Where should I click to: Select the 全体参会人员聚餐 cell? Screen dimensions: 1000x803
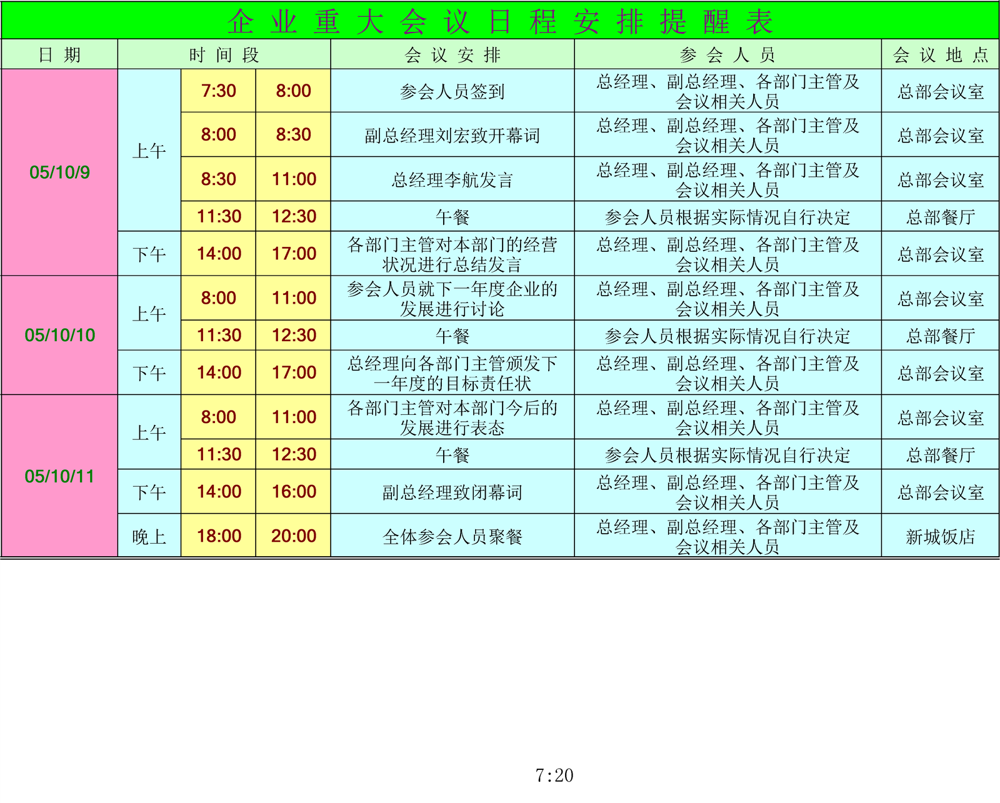click(x=452, y=536)
